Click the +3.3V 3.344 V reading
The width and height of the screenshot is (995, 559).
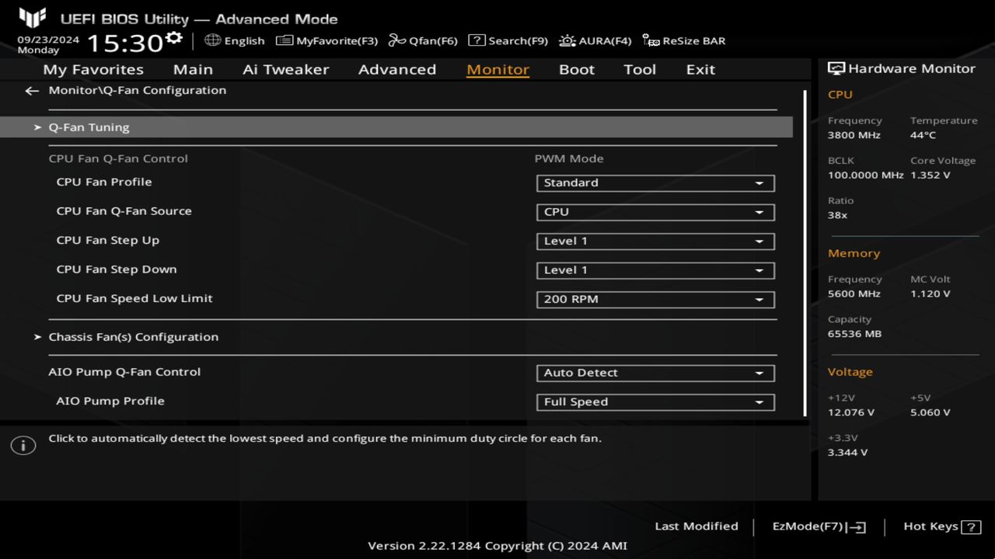[848, 453]
